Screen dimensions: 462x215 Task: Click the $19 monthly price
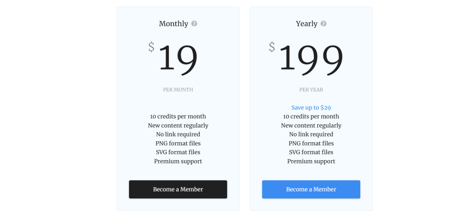178,58
